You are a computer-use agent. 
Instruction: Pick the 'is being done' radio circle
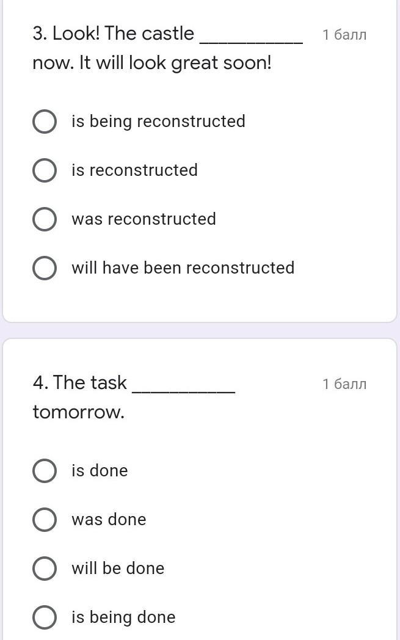pyautogui.click(x=45, y=617)
